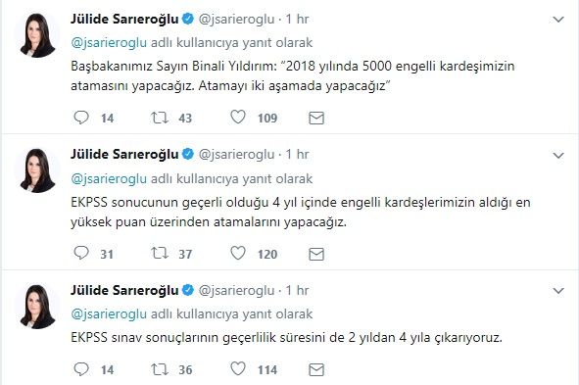Like the tweet with 120 likes

238,253
